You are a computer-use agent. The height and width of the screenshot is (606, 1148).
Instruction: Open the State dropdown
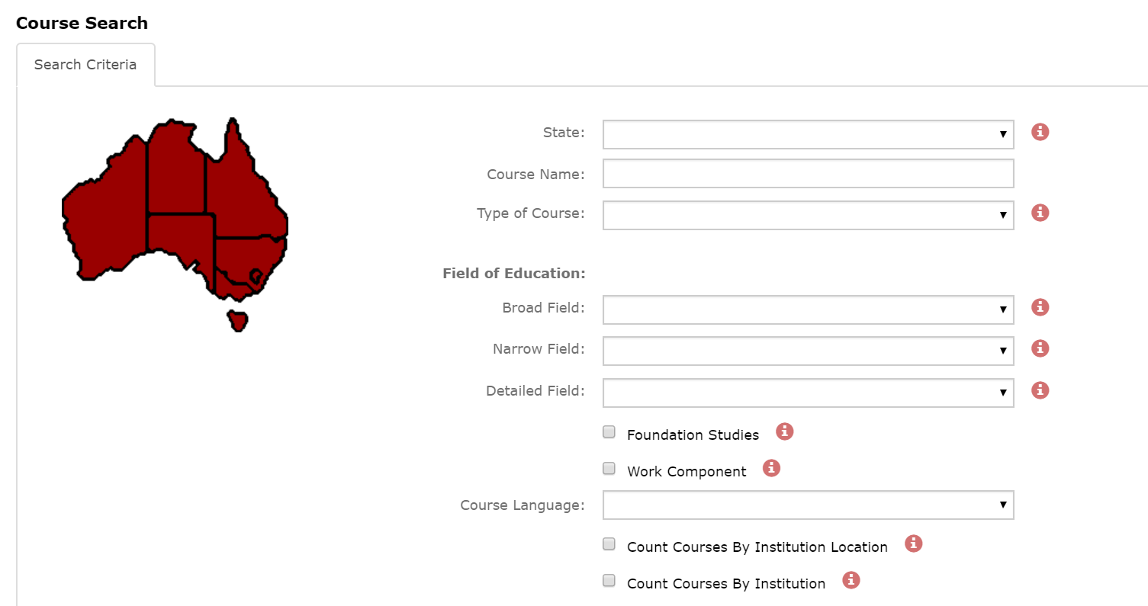click(808, 134)
